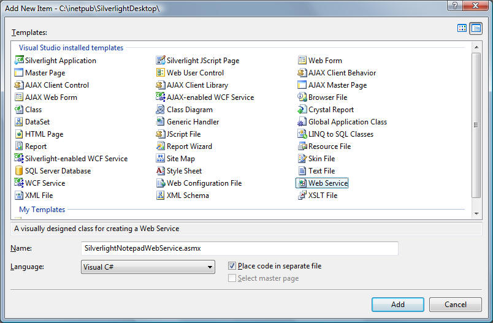Select the Skin File label
Screen dimensions: 493x323
click(x=322, y=159)
